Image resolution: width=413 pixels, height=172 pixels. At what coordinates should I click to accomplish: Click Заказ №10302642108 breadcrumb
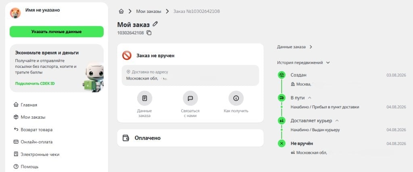pos(196,11)
